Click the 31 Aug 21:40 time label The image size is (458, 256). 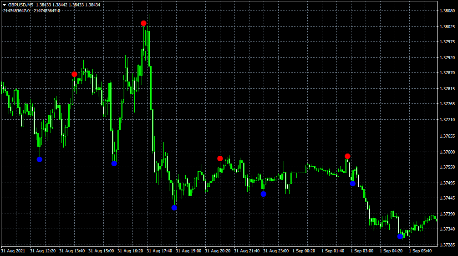(247, 251)
